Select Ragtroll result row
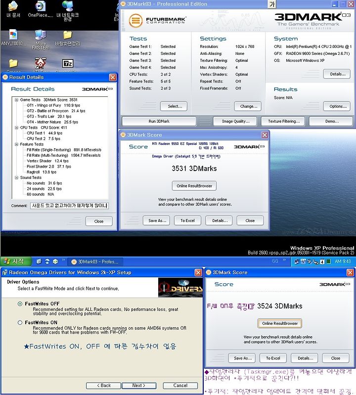The height and width of the screenshot is (395, 356). click(42, 172)
